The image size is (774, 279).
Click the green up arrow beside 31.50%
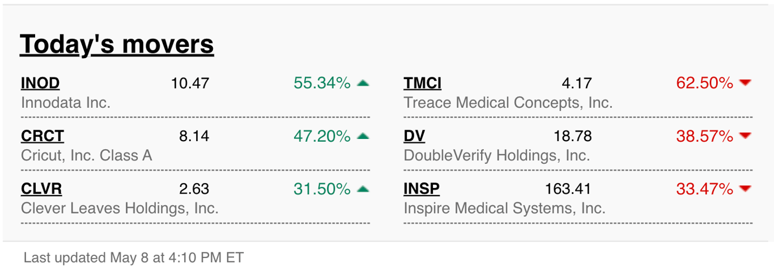pos(363,188)
